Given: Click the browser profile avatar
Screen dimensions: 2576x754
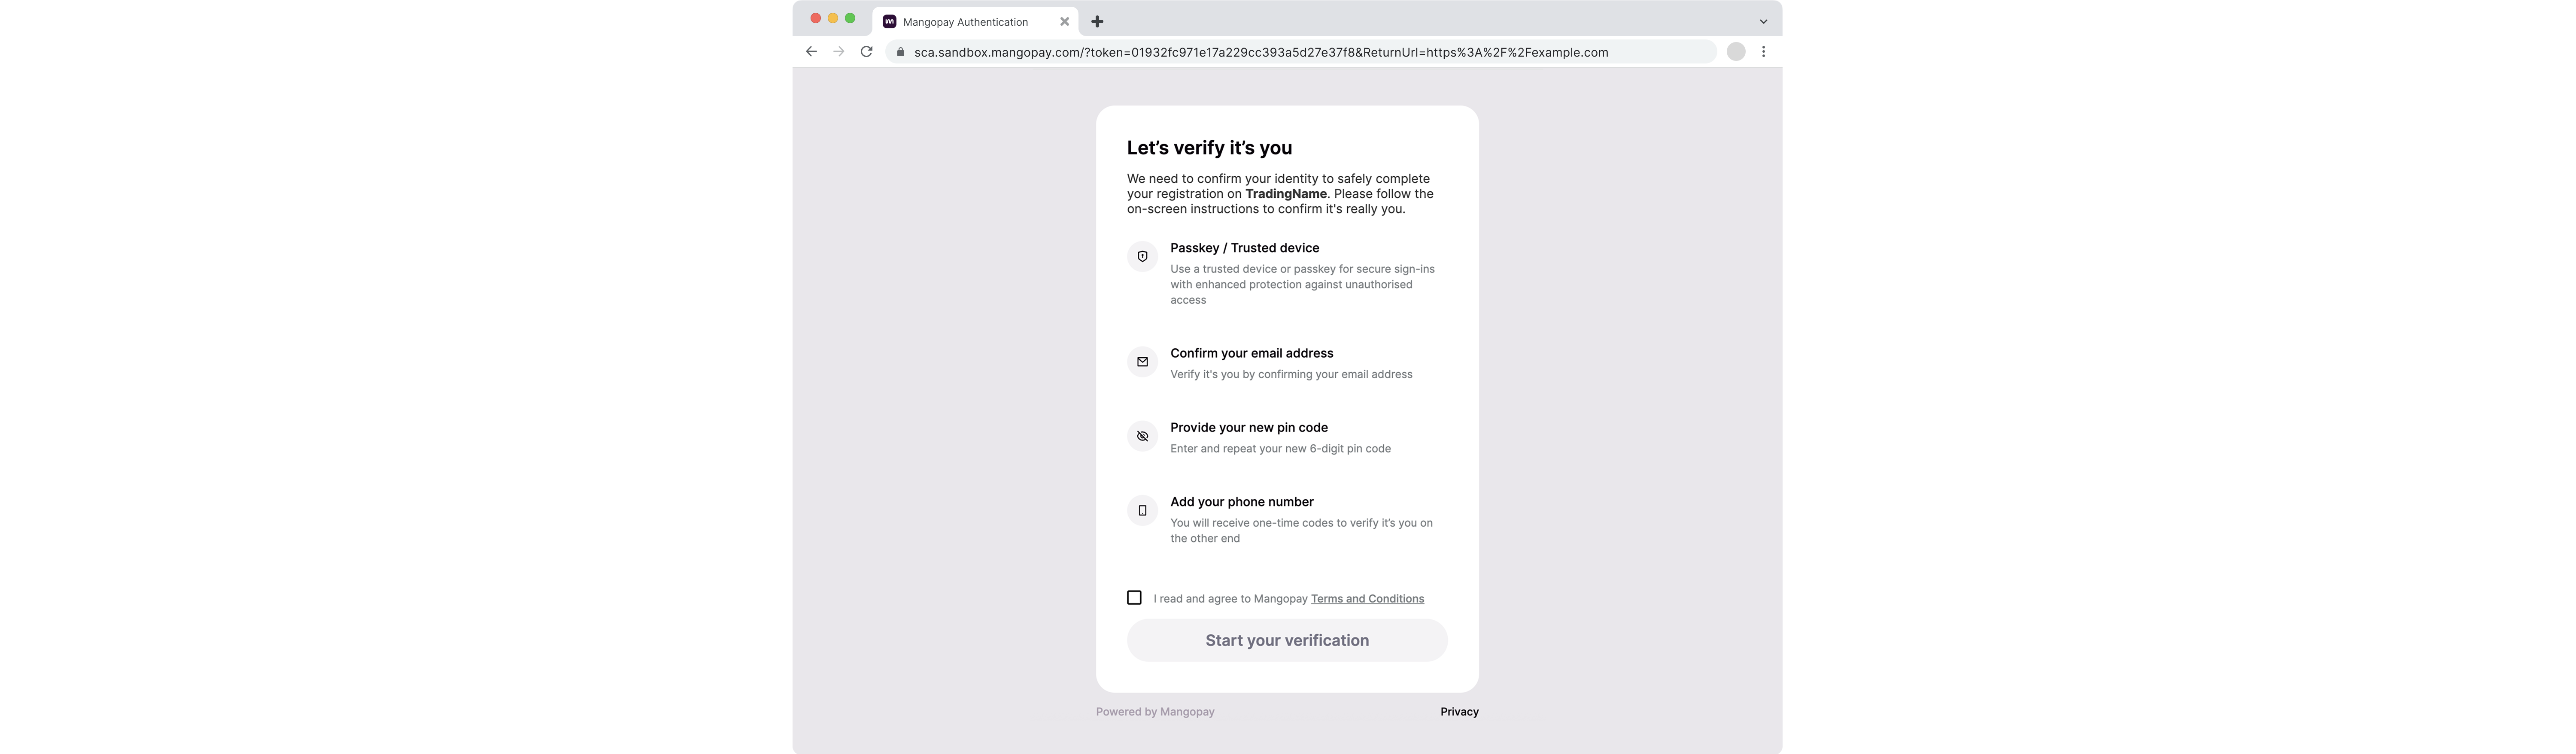Looking at the screenshot, I should click(1736, 52).
